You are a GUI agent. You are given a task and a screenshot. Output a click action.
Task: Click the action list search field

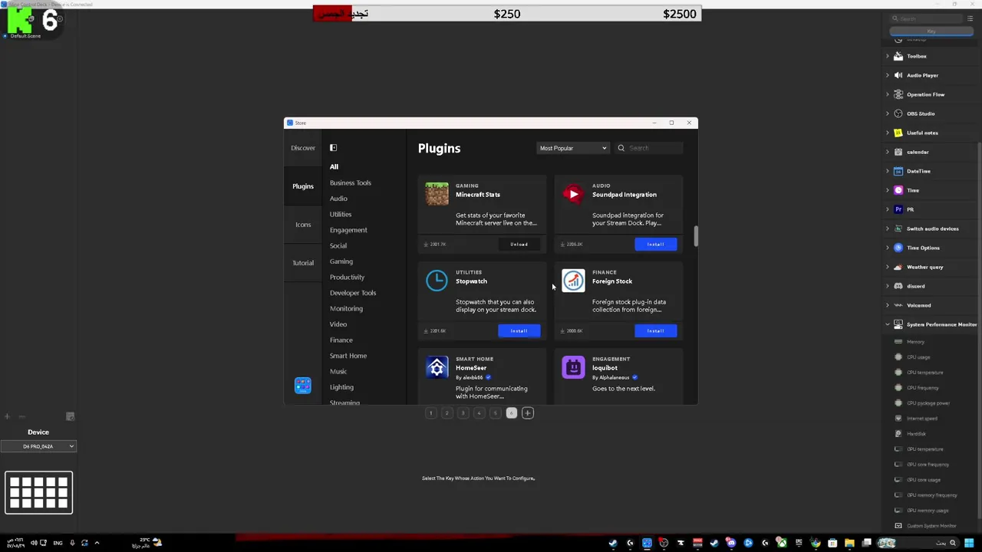pos(926,18)
